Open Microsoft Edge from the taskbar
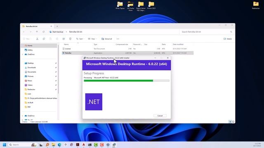The height and width of the screenshot is (148, 264). pos(59,145)
